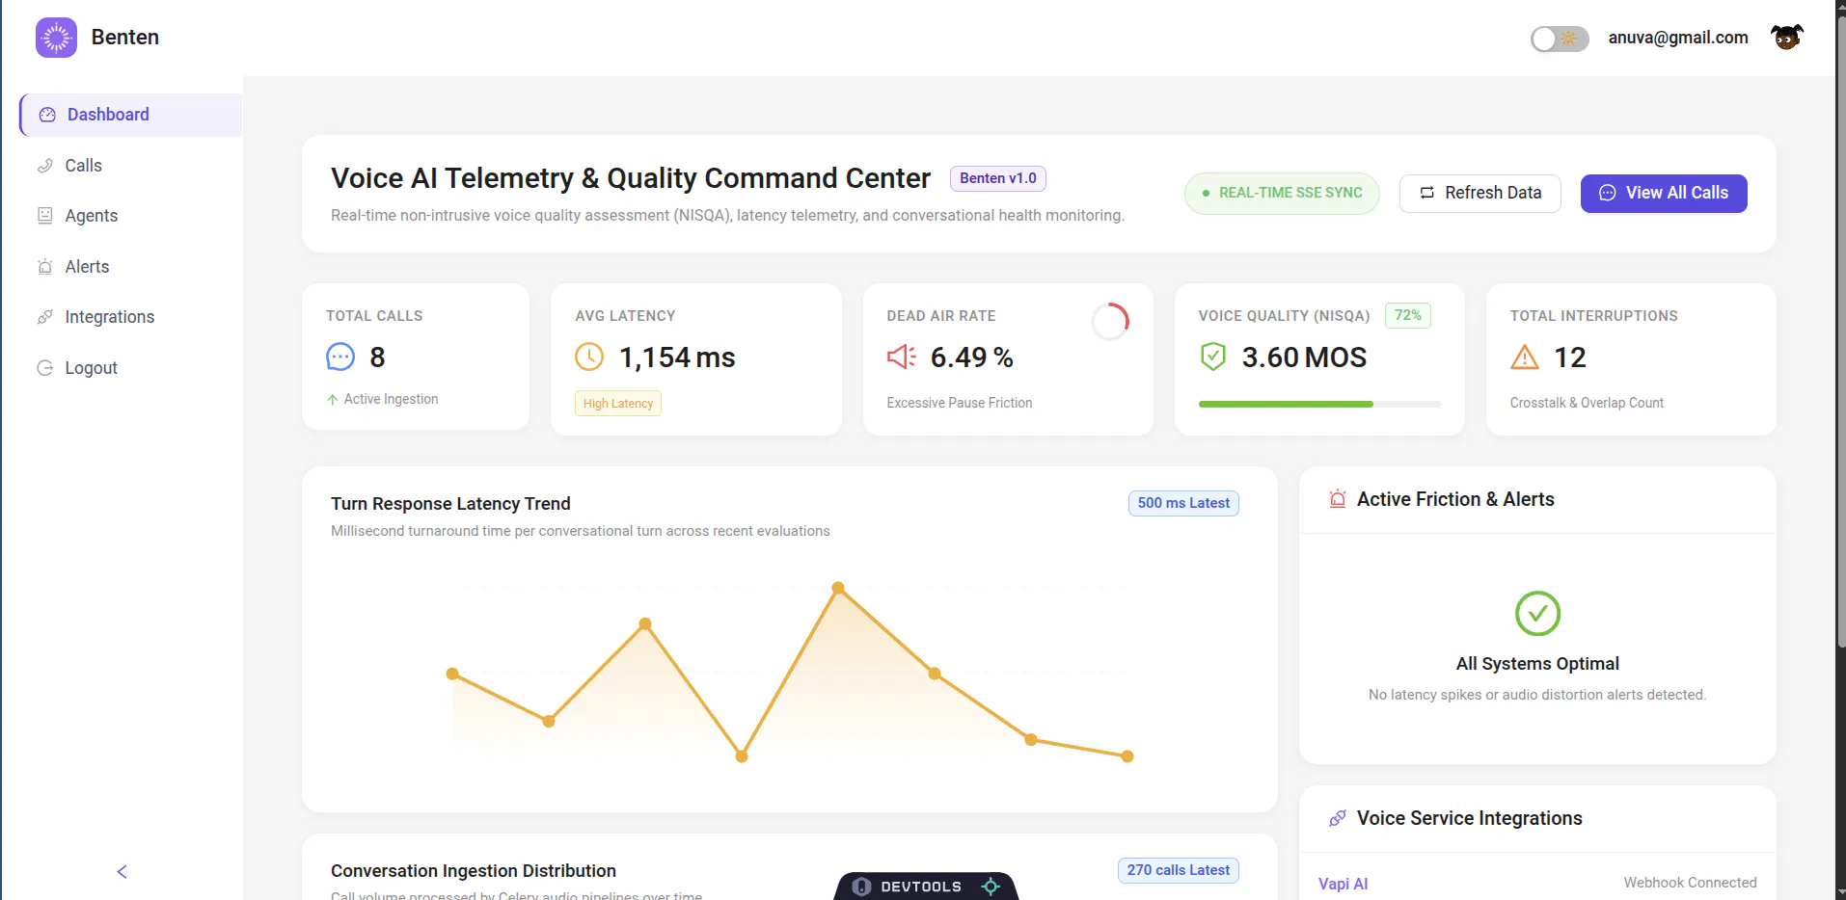Toggle the light/dark theme switch
The image size is (1846, 900).
(1560, 39)
